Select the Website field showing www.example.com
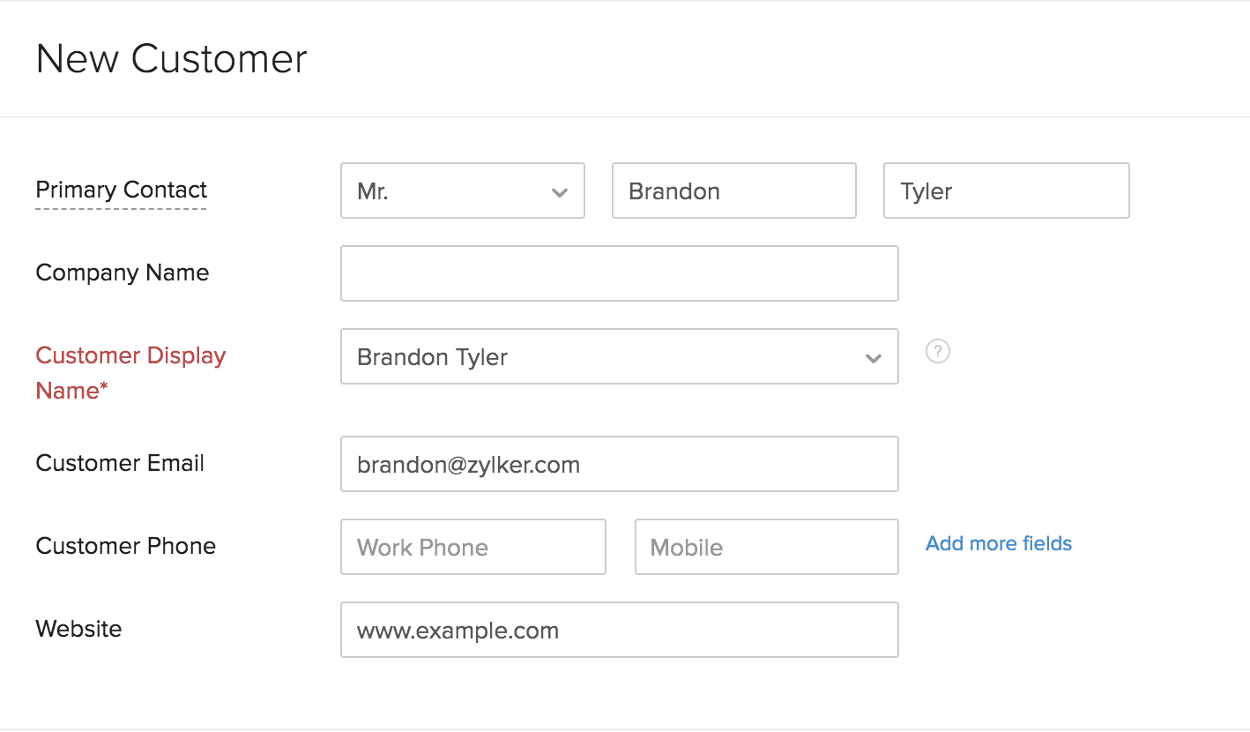Image resolution: width=1250 pixels, height=732 pixels. [x=619, y=630]
